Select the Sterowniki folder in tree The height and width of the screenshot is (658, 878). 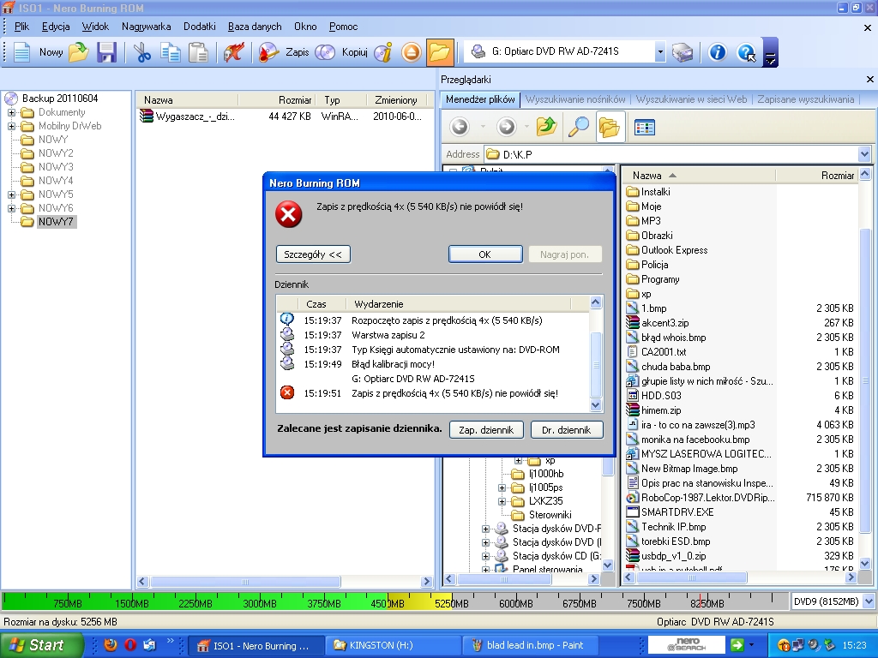coord(550,515)
